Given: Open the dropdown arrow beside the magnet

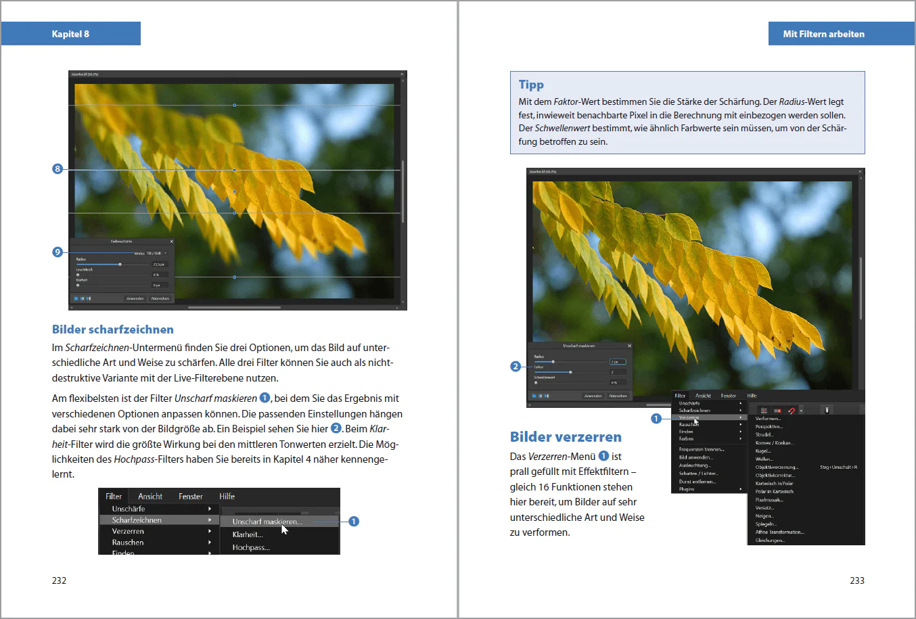Looking at the screenshot, I should click(801, 411).
